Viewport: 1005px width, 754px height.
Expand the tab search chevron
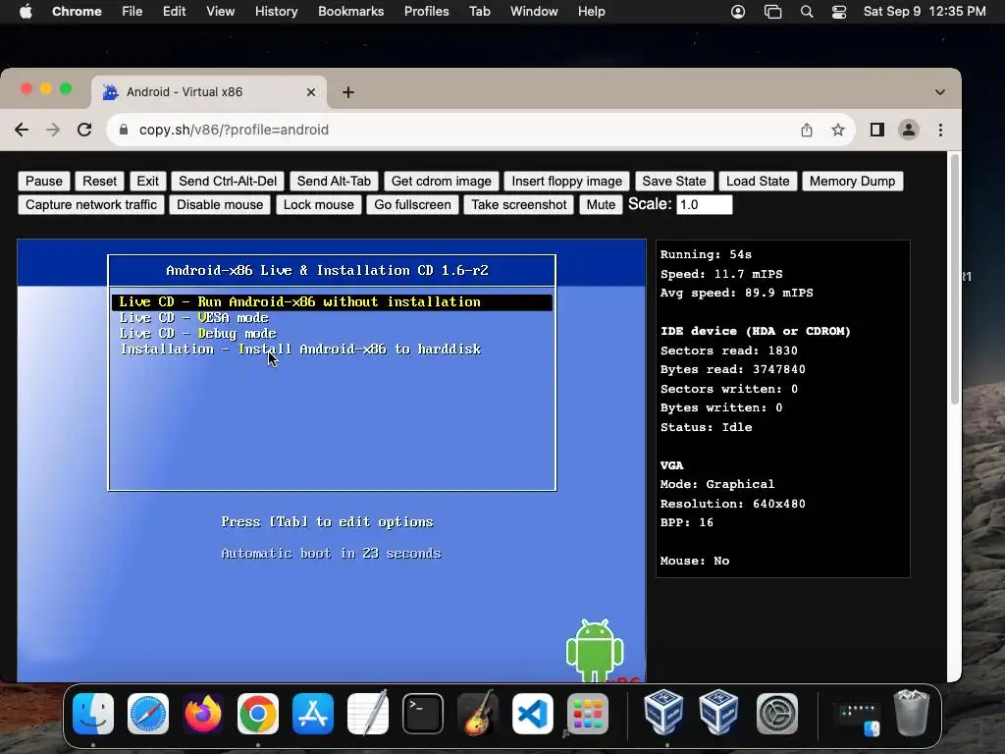click(939, 92)
